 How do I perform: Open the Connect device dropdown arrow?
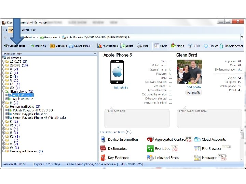point(27,46)
